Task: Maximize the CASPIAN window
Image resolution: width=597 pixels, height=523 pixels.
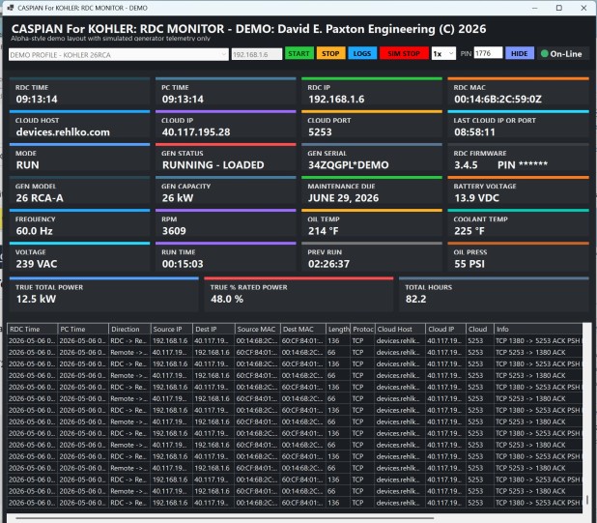Action: click(x=559, y=8)
